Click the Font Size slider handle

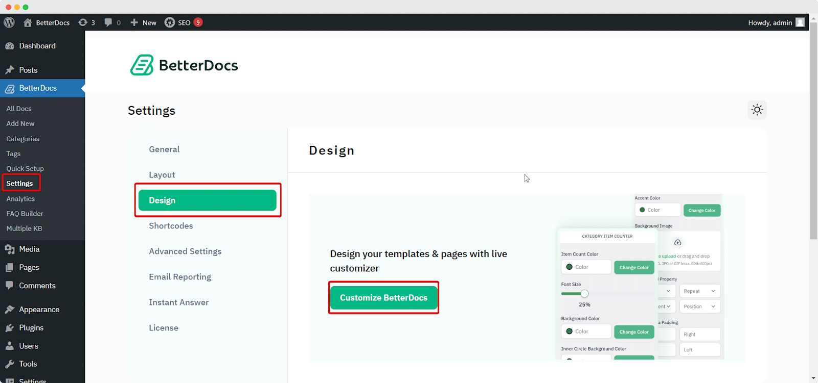point(584,293)
